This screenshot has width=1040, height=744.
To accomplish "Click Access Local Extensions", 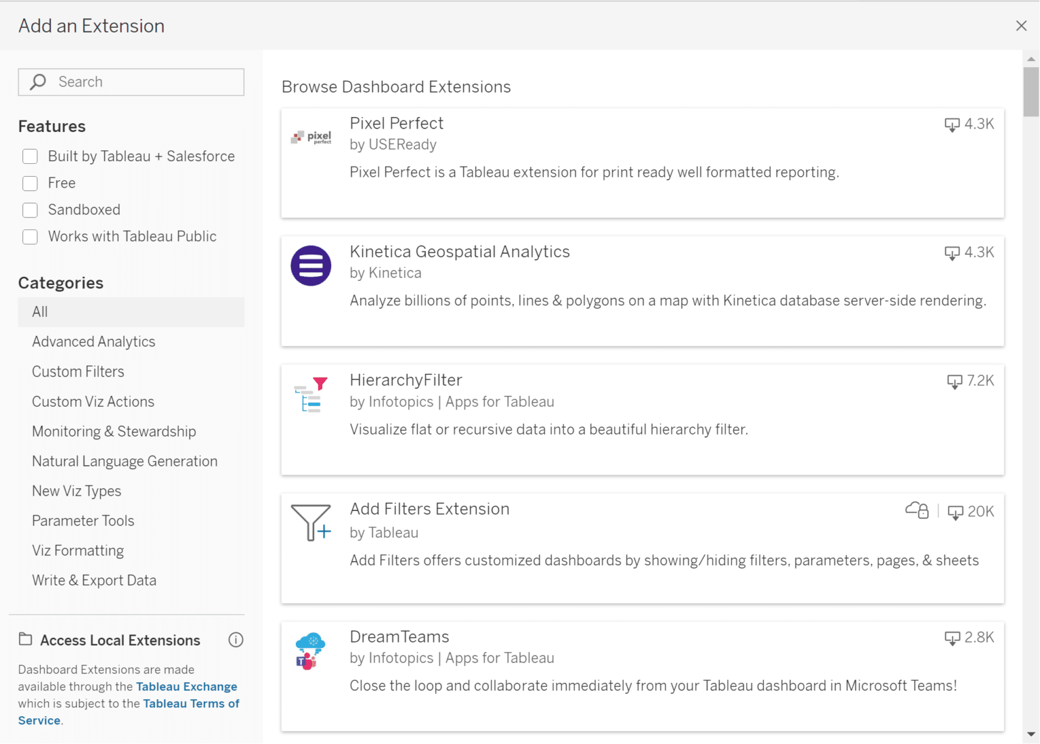I will coord(120,640).
